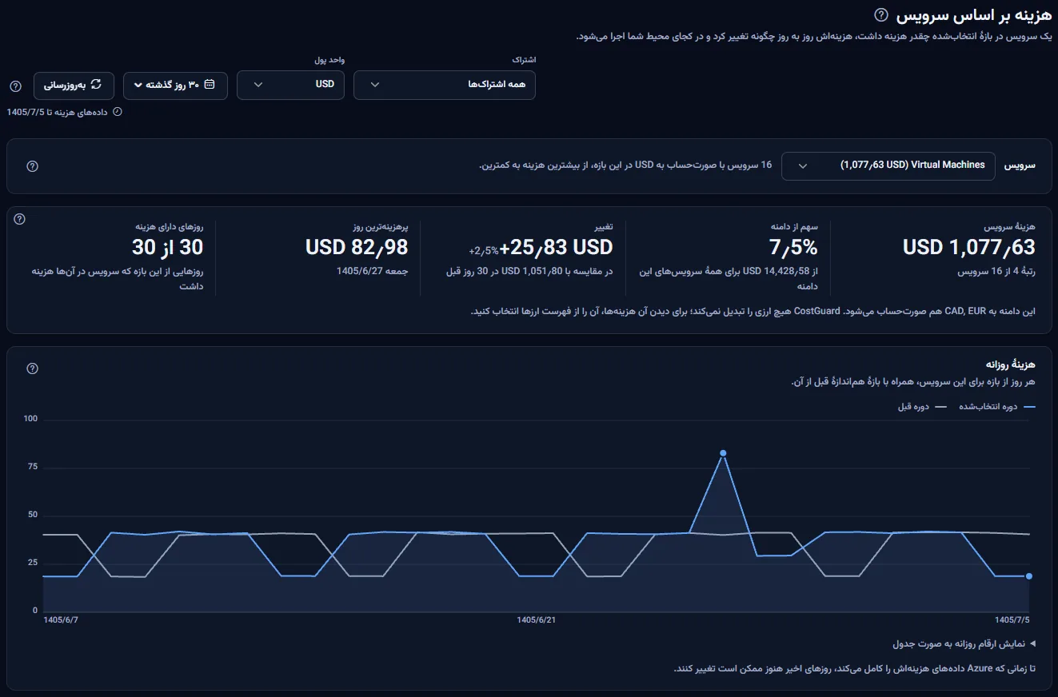Click the 30 از 30 days with cost value
The width and height of the screenshot is (1058, 697).
[x=168, y=247]
